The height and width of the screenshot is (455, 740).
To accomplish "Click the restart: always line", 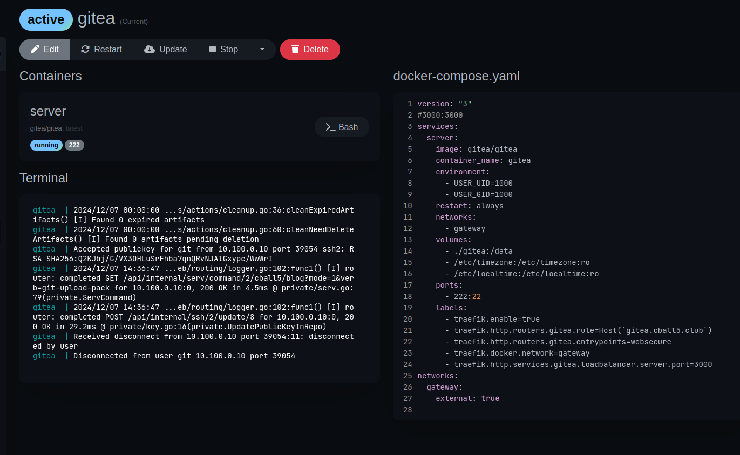I will click(x=470, y=206).
